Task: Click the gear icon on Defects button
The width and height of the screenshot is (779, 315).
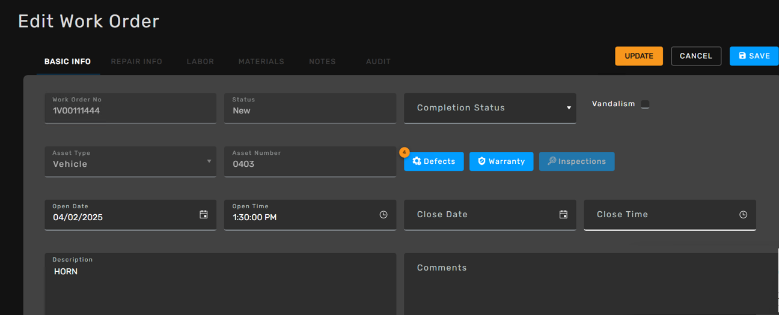Action: [x=417, y=161]
